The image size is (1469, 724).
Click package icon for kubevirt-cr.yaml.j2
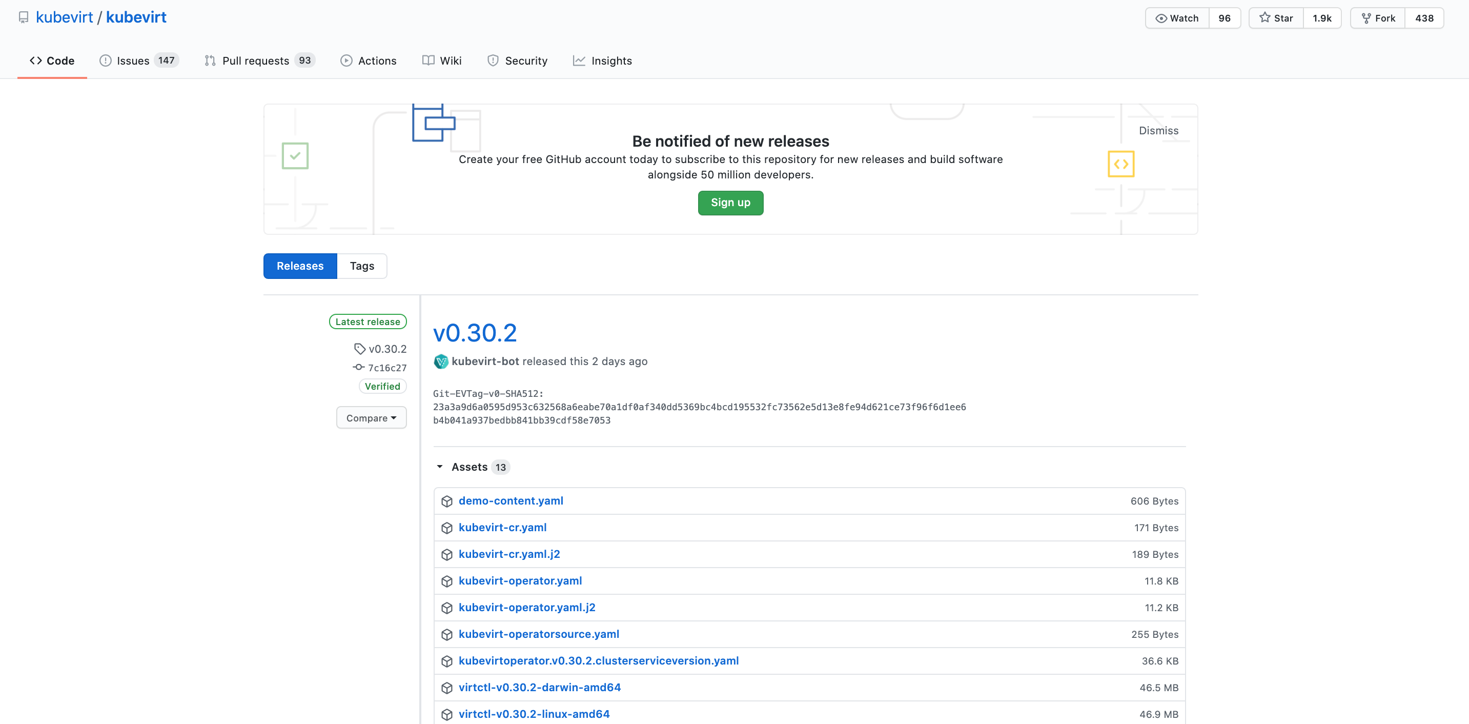click(447, 555)
